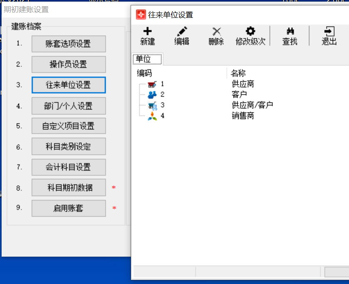Open 操作员设置 button
The height and width of the screenshot is (284, 349).
pyautogui.click(x=69, y=64)
